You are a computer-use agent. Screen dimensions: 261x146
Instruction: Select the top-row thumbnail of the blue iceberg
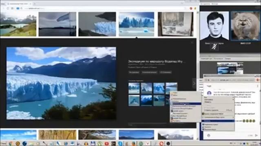(x=137, y=24)
